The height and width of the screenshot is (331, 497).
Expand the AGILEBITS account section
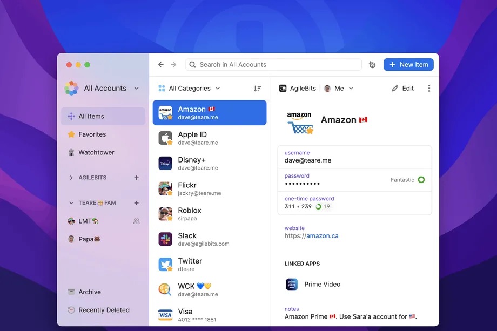tap(71, 178)
